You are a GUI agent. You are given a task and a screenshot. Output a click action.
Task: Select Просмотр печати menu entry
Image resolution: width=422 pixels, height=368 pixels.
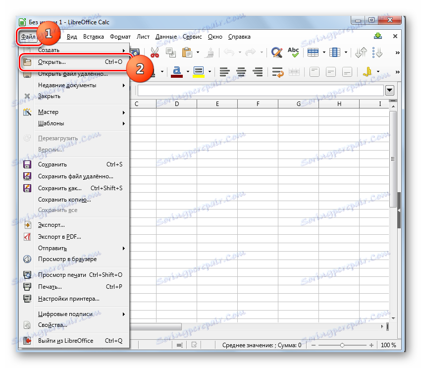pos(73,275)
